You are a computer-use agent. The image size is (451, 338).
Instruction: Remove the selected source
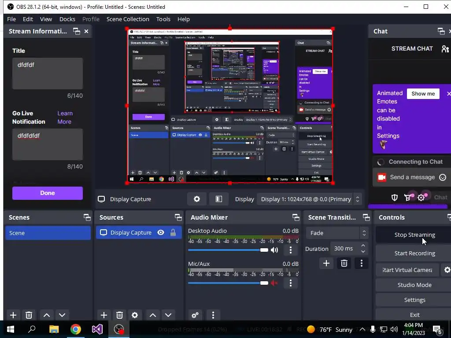[x=119, y=315]
